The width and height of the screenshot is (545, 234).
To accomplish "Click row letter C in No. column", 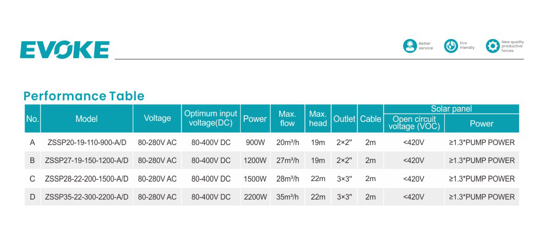I will 32,179.
